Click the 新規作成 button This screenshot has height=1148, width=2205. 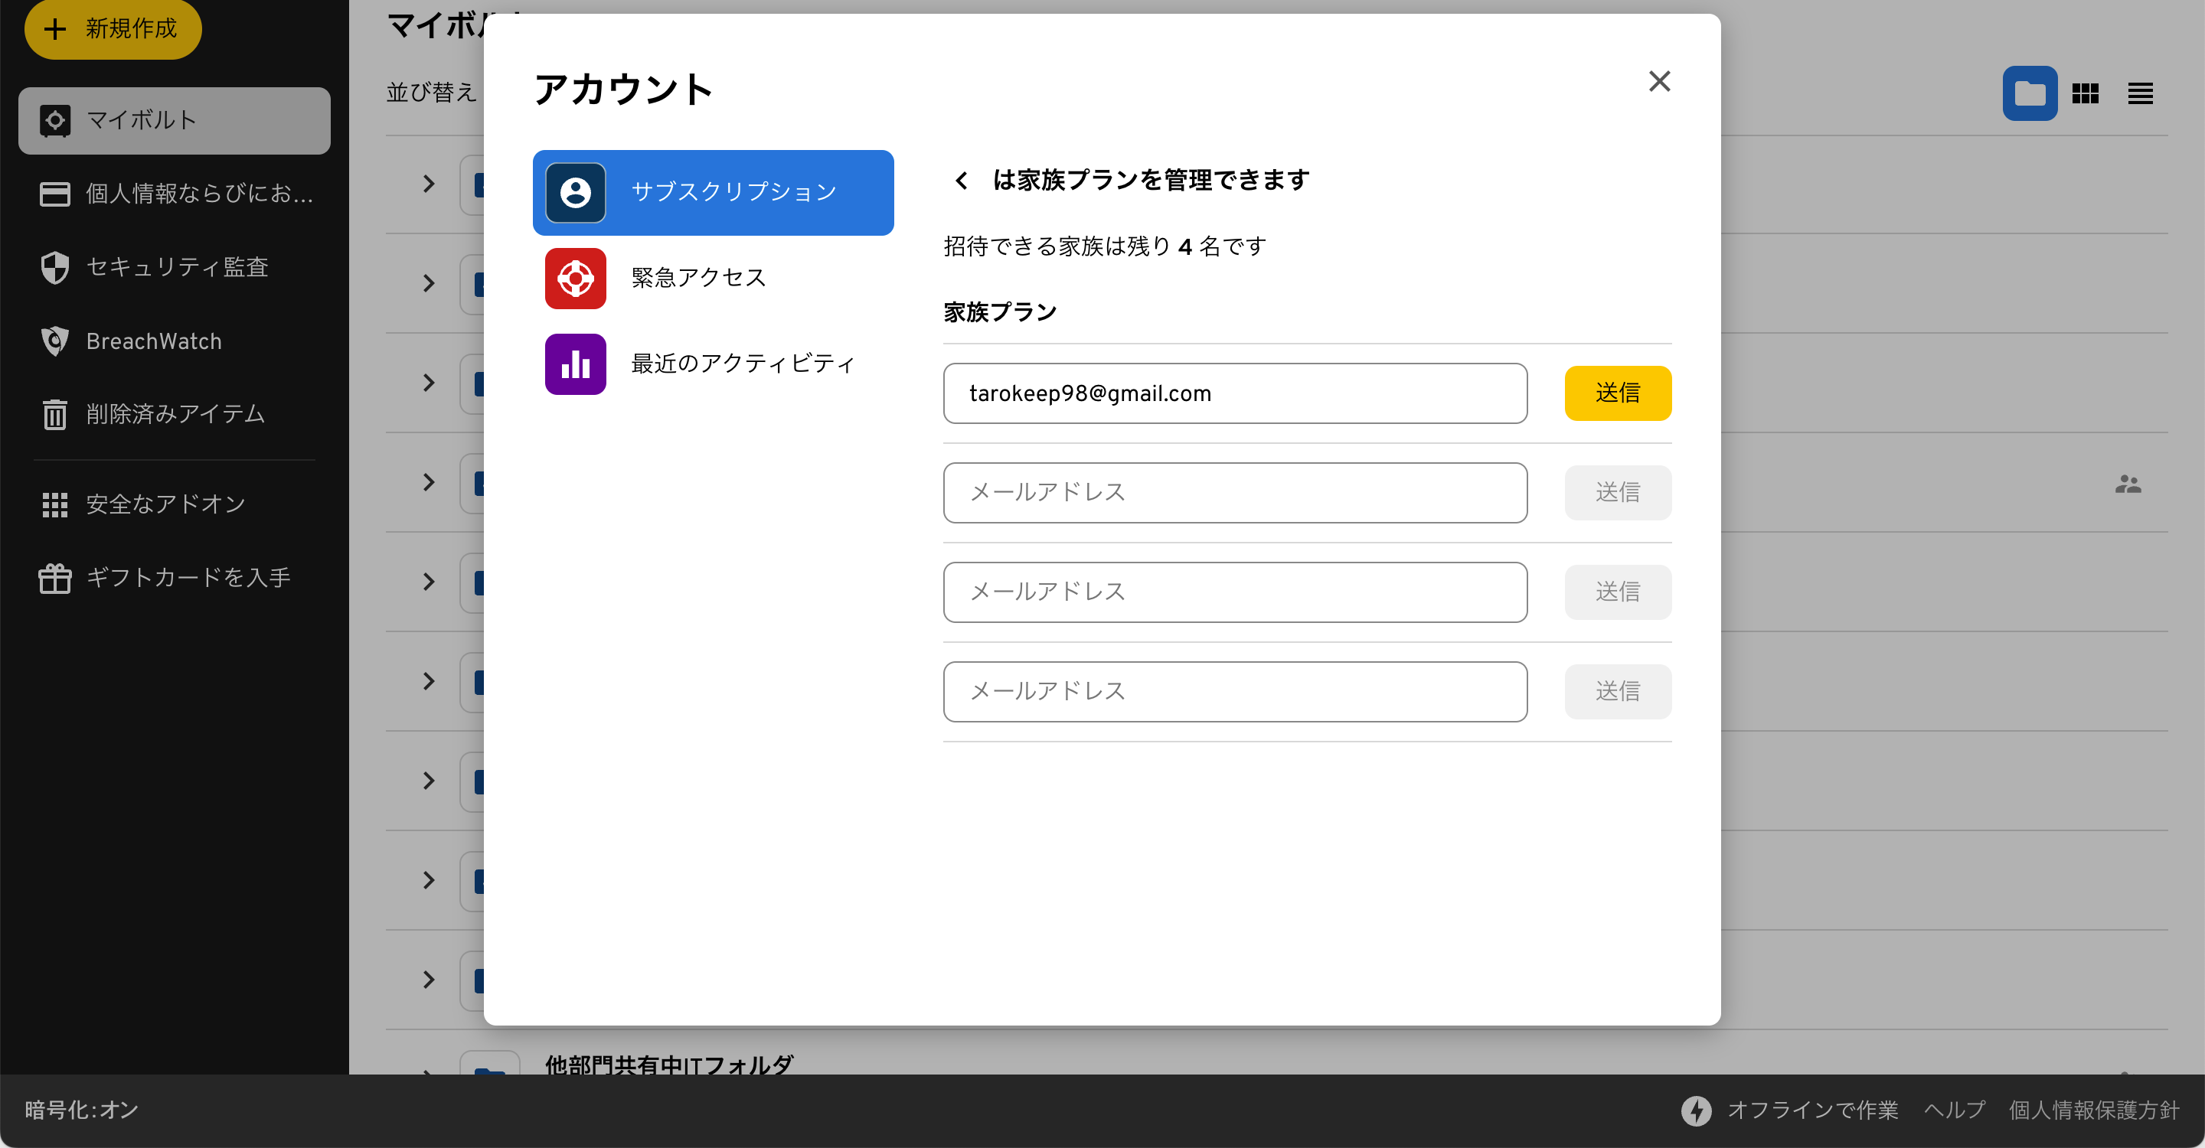[x=113, y=29]
